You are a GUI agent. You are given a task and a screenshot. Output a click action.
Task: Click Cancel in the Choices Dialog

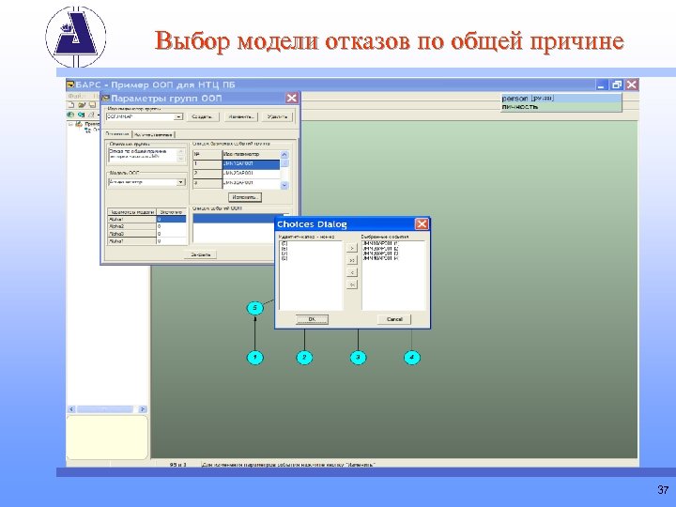click(x=394, y=319)
